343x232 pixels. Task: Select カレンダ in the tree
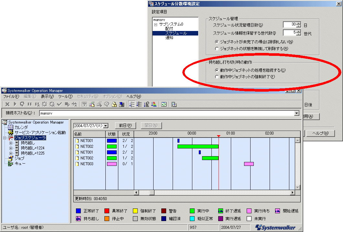[21, 127]
